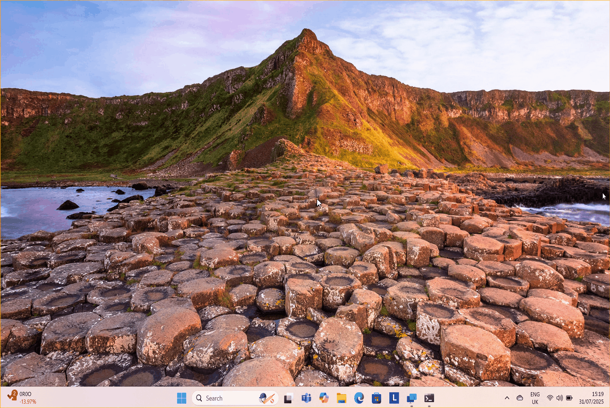Click the speaker volume icon
This screenshot has height=408, width=610.
559,398
